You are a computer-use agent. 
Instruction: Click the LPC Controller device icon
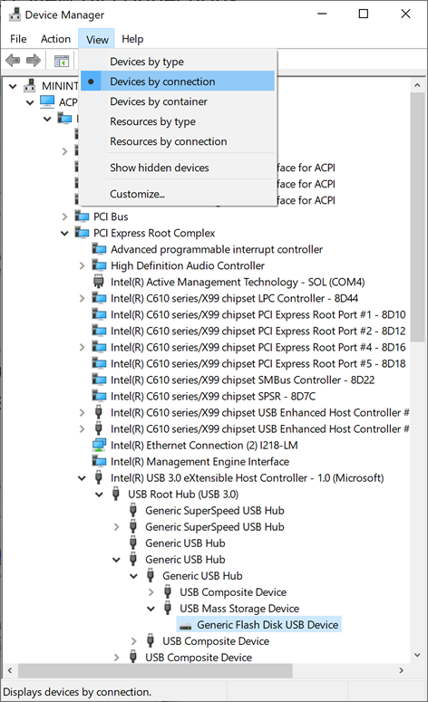tap(99, 298)
